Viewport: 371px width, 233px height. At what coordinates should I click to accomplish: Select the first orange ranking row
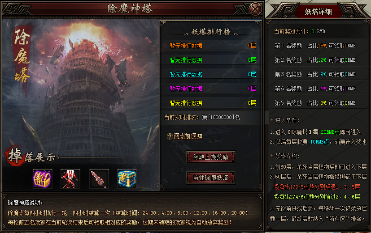coord(211,46)
